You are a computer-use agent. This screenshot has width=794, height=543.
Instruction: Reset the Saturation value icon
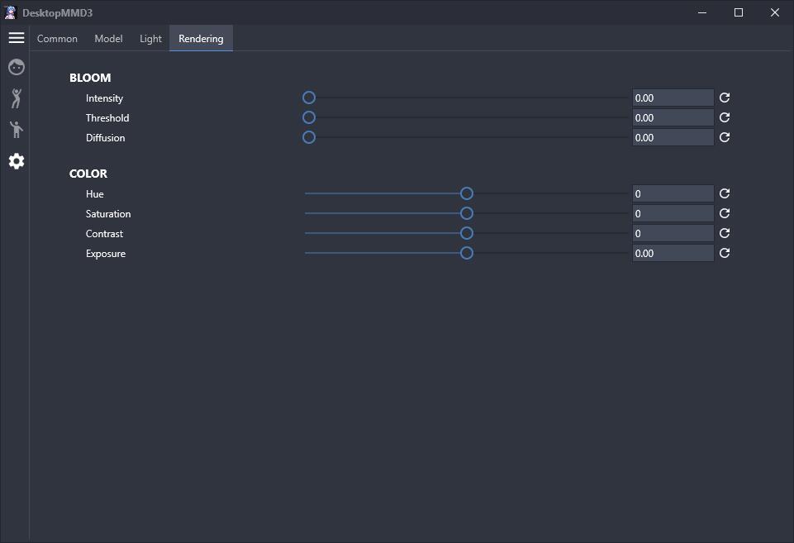pos(724,213)
